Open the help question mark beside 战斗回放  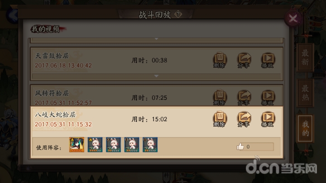(178, 14)
